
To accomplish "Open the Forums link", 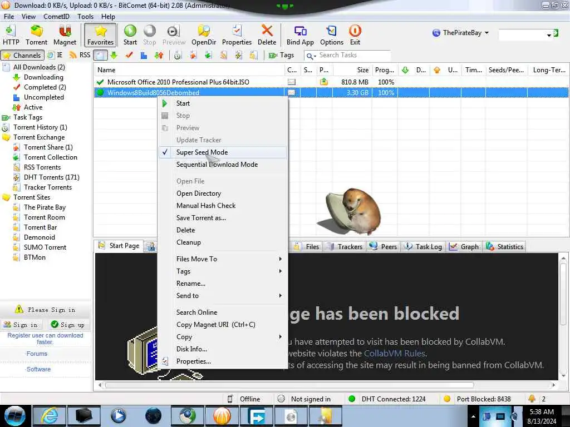I will [x=37, y=354].
